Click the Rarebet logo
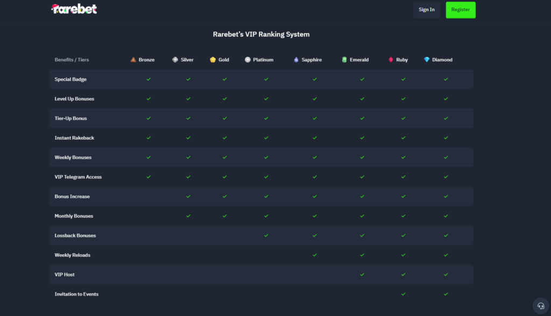The height and width of the screenshot is (316, 551). click(x=74, y=9)
